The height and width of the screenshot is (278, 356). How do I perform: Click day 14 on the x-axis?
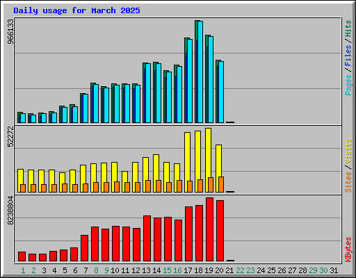click(156, 270)
